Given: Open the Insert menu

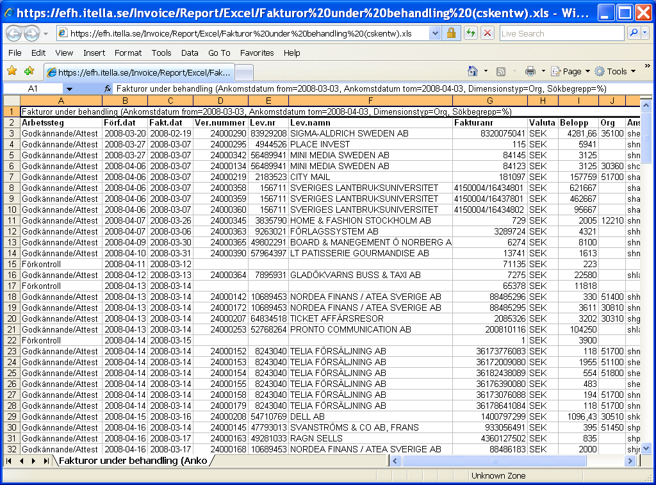Looking at the screenshot, I should coord(94,53).
